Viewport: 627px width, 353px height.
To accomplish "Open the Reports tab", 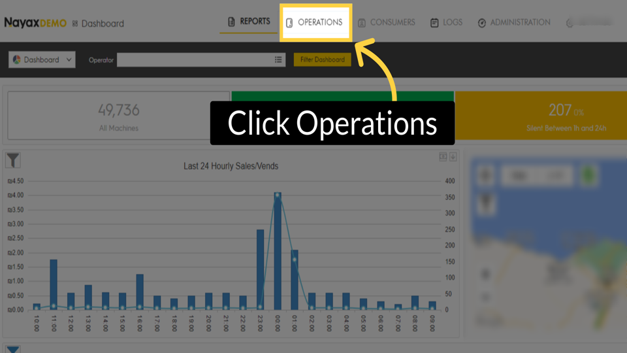I will [x=249, y=22].
